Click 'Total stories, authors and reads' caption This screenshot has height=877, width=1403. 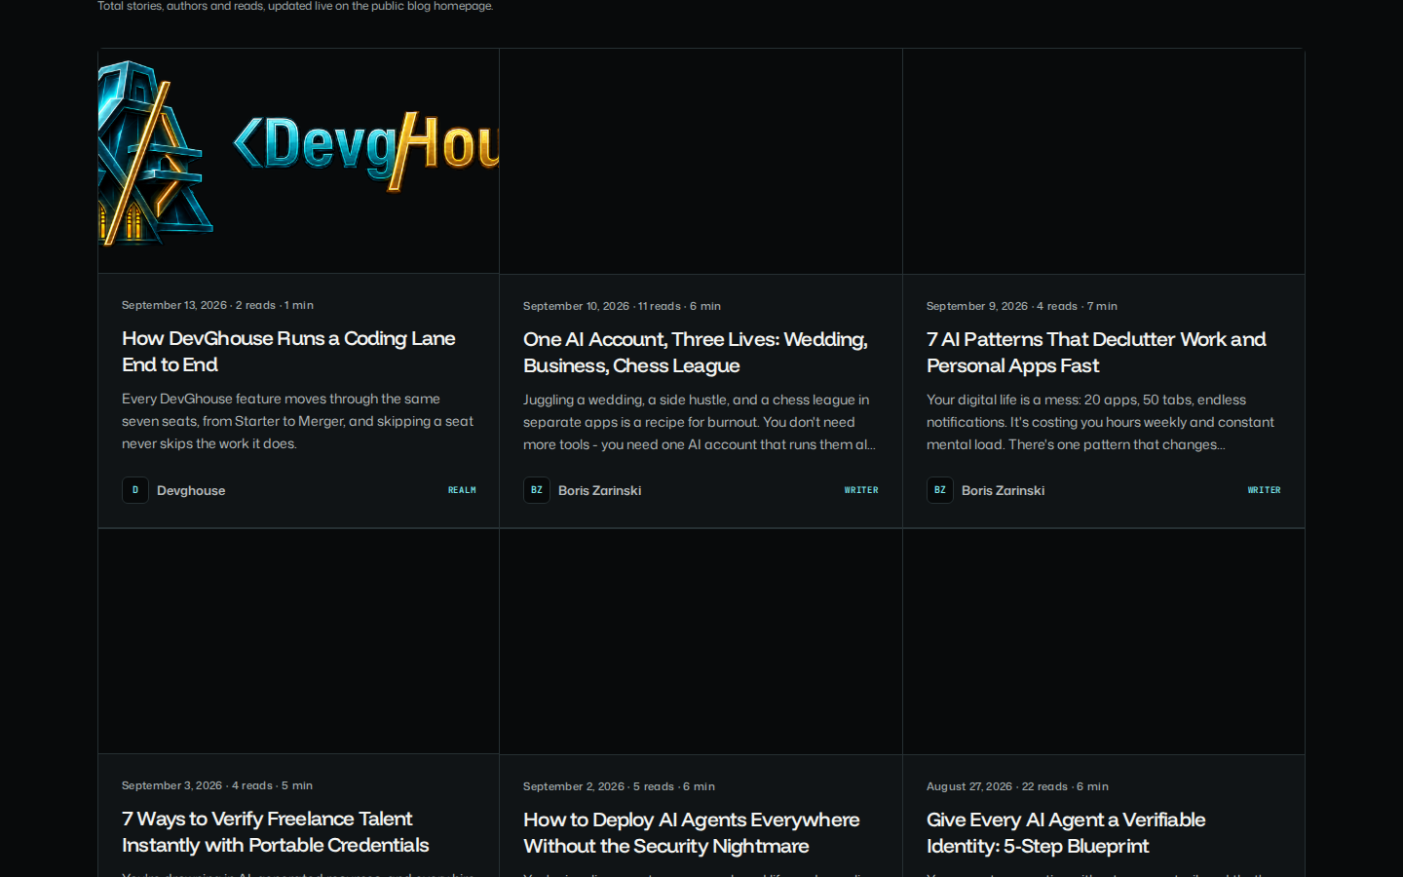click(295, 6)
